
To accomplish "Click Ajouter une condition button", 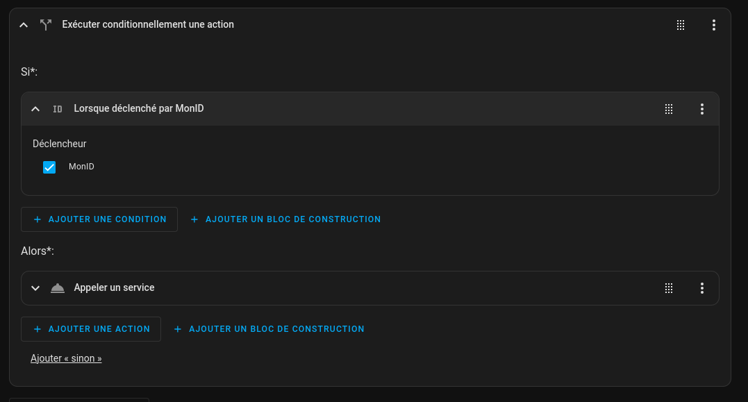I will click(99, 219).
